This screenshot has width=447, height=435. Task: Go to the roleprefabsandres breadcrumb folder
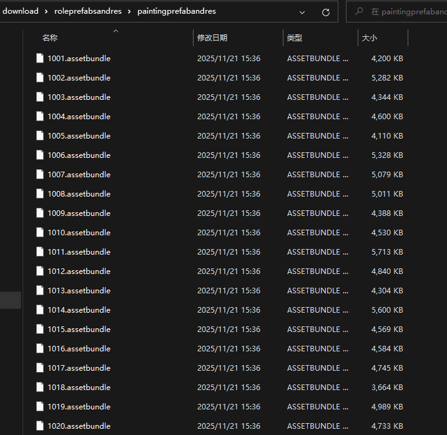(x=88, y=11)
